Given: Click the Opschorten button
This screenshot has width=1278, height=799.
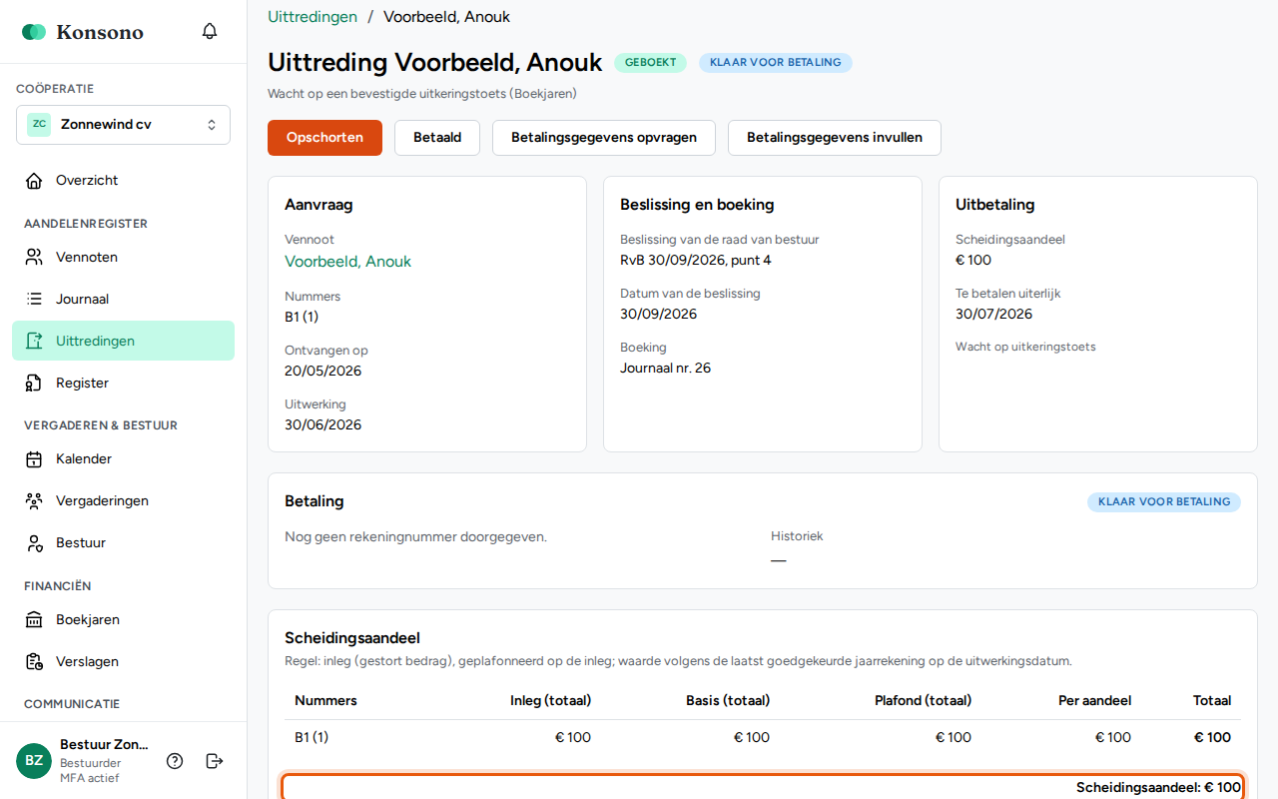Looking at the screenshot, I should 324,138.
